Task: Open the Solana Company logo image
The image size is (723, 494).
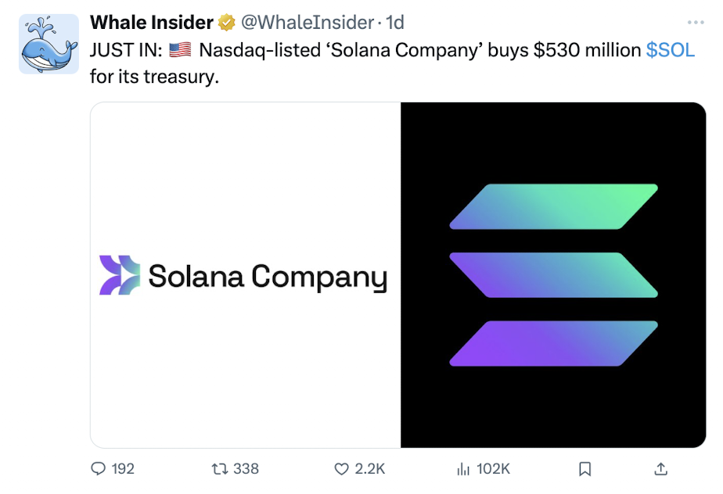Action: (x=246, y=275)
